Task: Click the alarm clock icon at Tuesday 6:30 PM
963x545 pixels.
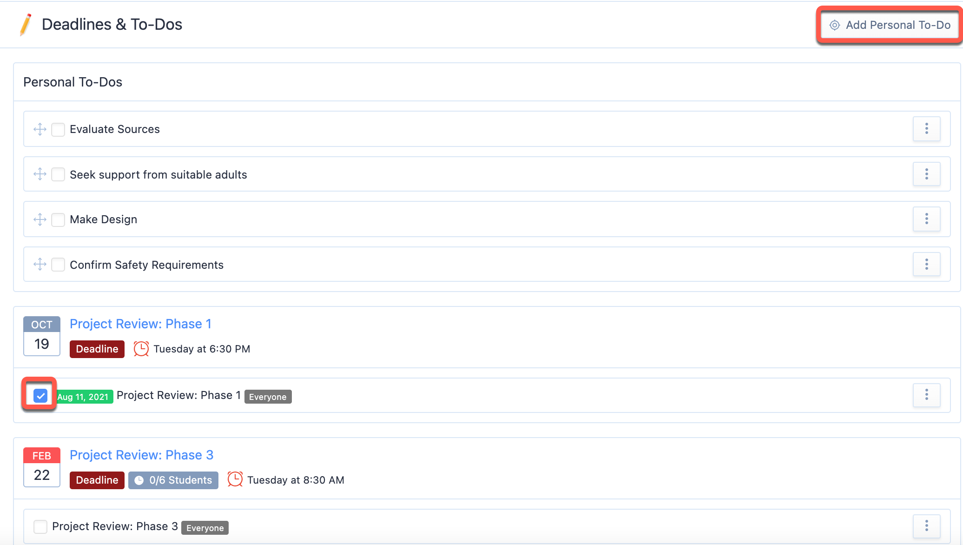Action: [x=141, y=349]
